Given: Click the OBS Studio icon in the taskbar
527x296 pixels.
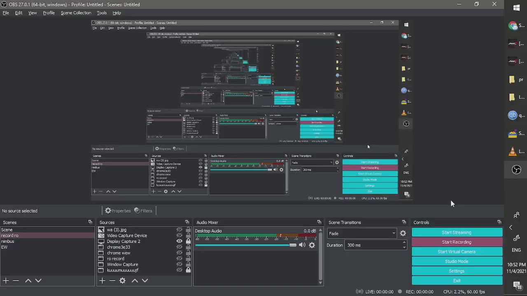Looking at the screenshot, I should (x=516, y=169).
